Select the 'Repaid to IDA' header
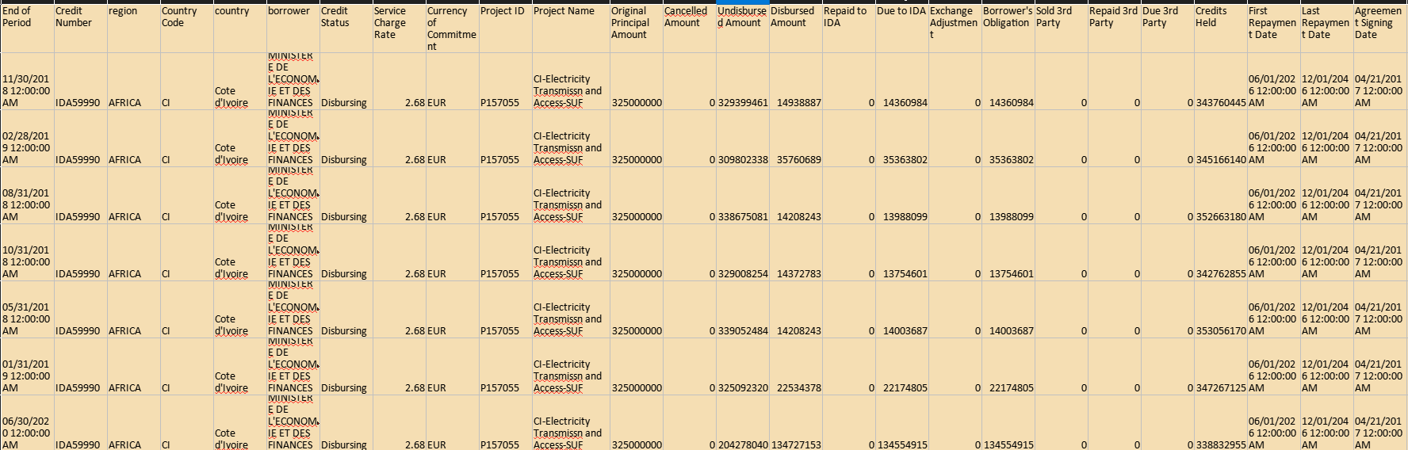1408x450 pixels. [848, 29]
